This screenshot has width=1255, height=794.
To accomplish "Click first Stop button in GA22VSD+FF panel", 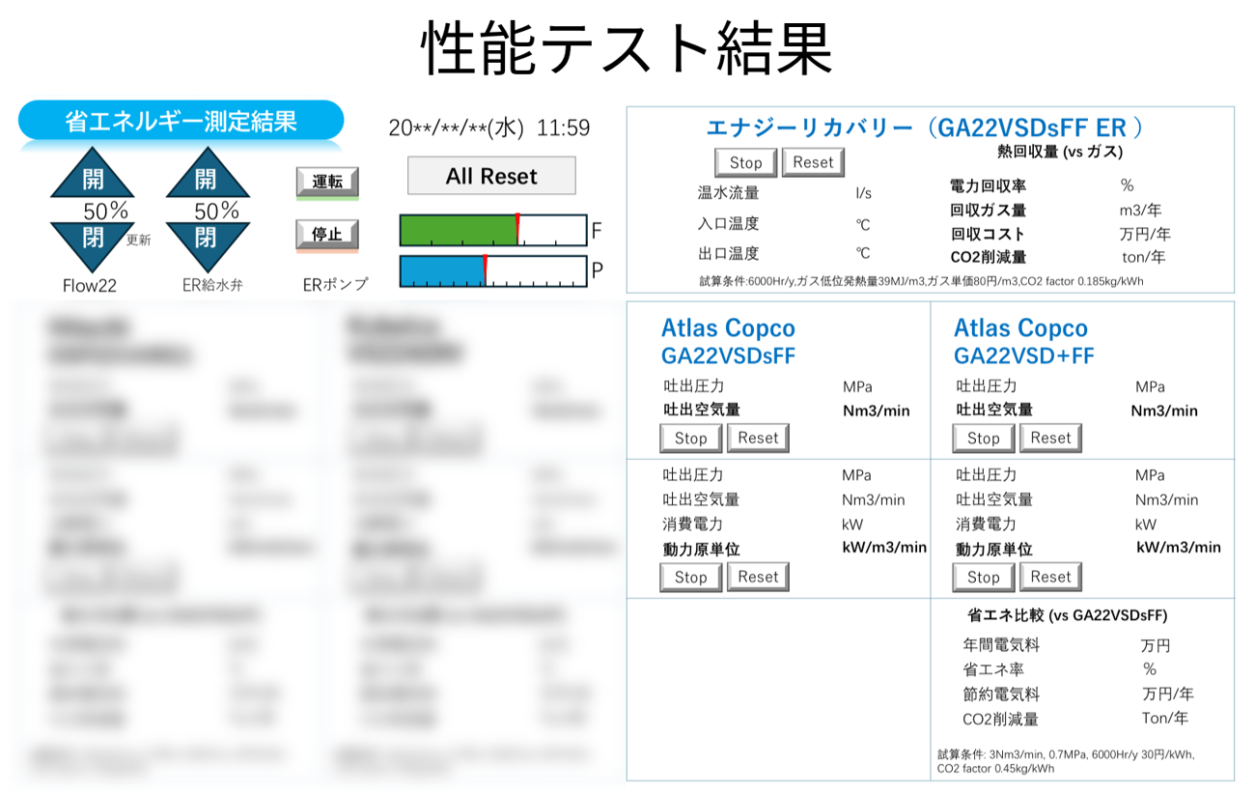I will click(983, 438).
